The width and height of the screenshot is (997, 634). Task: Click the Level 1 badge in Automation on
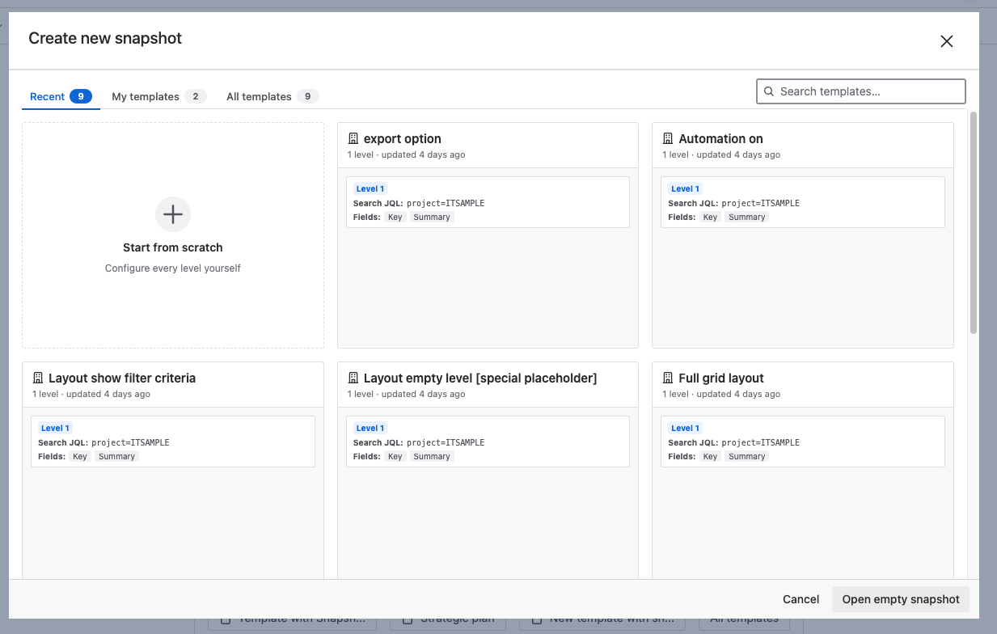[685, 188]
